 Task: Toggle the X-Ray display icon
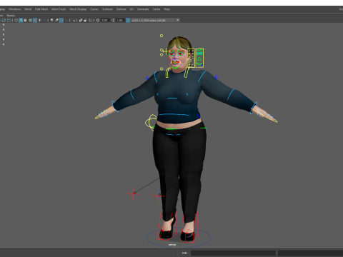pos(81,20)
